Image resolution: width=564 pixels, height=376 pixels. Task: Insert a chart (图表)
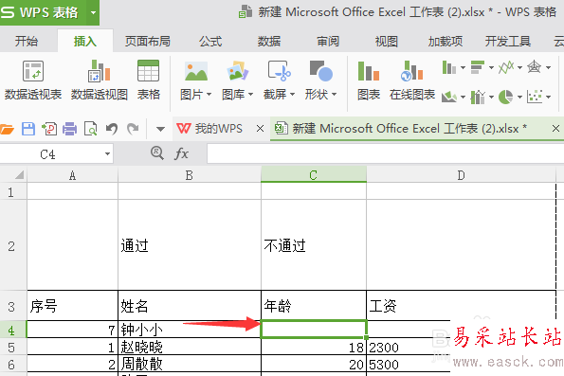click(x=369, y=80)
